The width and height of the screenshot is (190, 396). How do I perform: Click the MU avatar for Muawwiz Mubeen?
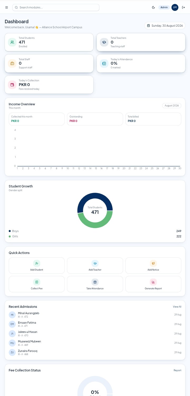pyautogui.click(x=12, y=343)
